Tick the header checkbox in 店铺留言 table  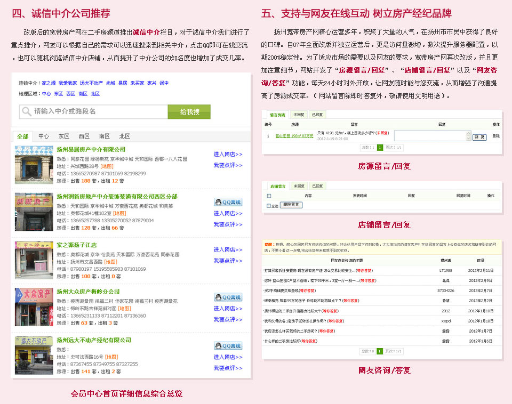[x=269, y=196]
